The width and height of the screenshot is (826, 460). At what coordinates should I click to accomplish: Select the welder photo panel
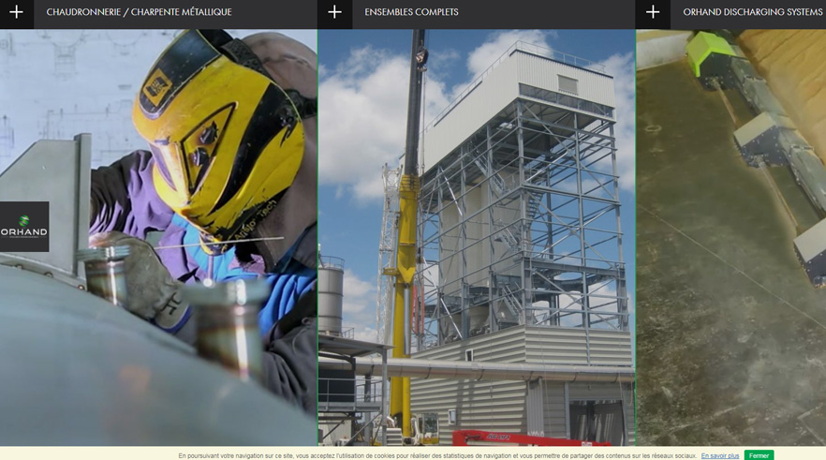coord(158,237)
